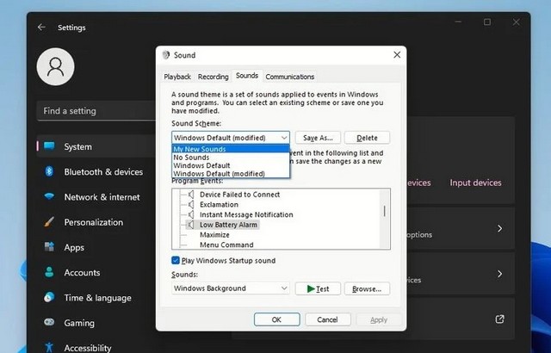This screenshot has width=551, height=353.
Task: Click the Sound dialog title bar icon
Action: coord(166,55)
